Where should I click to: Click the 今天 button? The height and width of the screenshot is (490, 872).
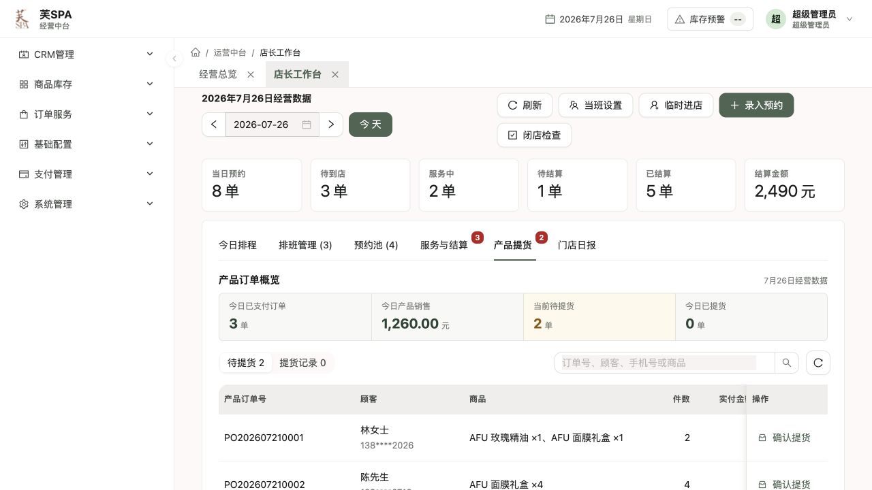pyautogui.click(x=371, y=125)
